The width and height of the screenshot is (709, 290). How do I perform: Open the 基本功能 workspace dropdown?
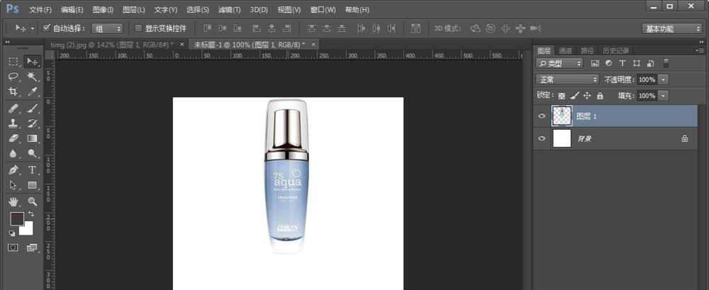coord(671,28)
